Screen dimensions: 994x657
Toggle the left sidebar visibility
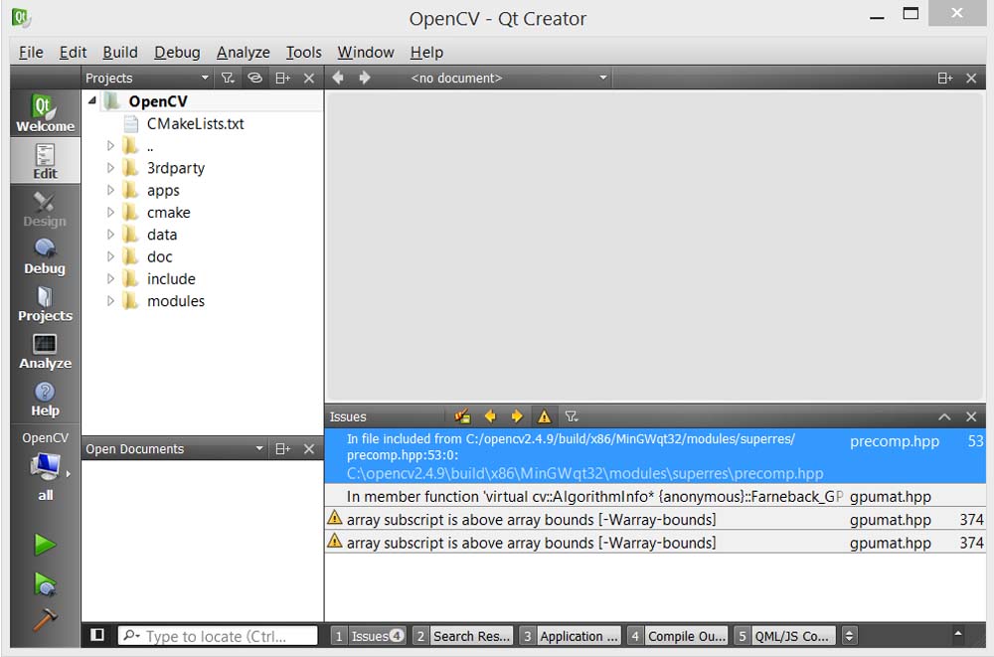coord(97,635)
